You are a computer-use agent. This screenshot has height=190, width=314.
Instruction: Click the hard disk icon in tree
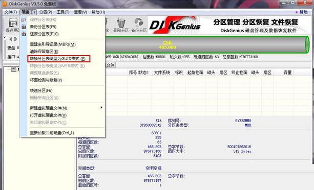[14, 69]
